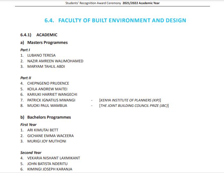Click the name 'PATRICK IGNATIUS MWANGI'
Image resolution: width=224 pixels, height=173 pixels.
click(x=51, y=100)
